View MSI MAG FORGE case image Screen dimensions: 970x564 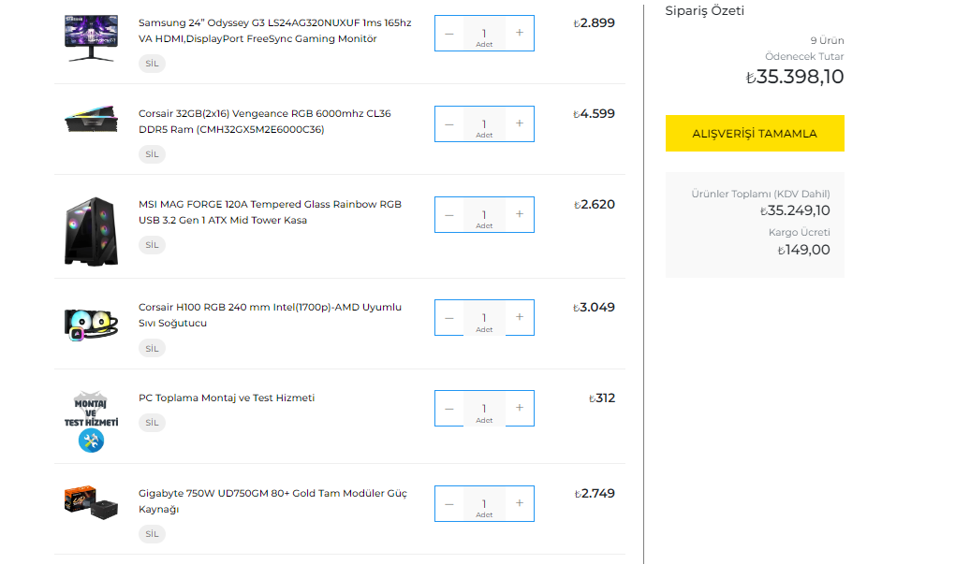pyautogui.click(x=90, y=230)
